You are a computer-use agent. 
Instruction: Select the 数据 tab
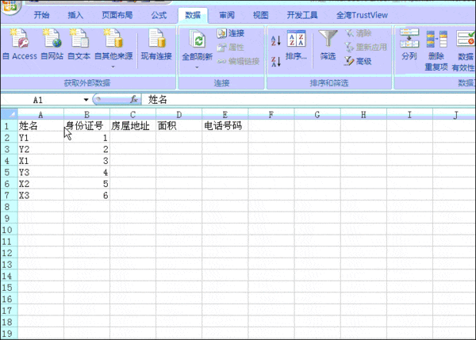(x=193, y=15)
